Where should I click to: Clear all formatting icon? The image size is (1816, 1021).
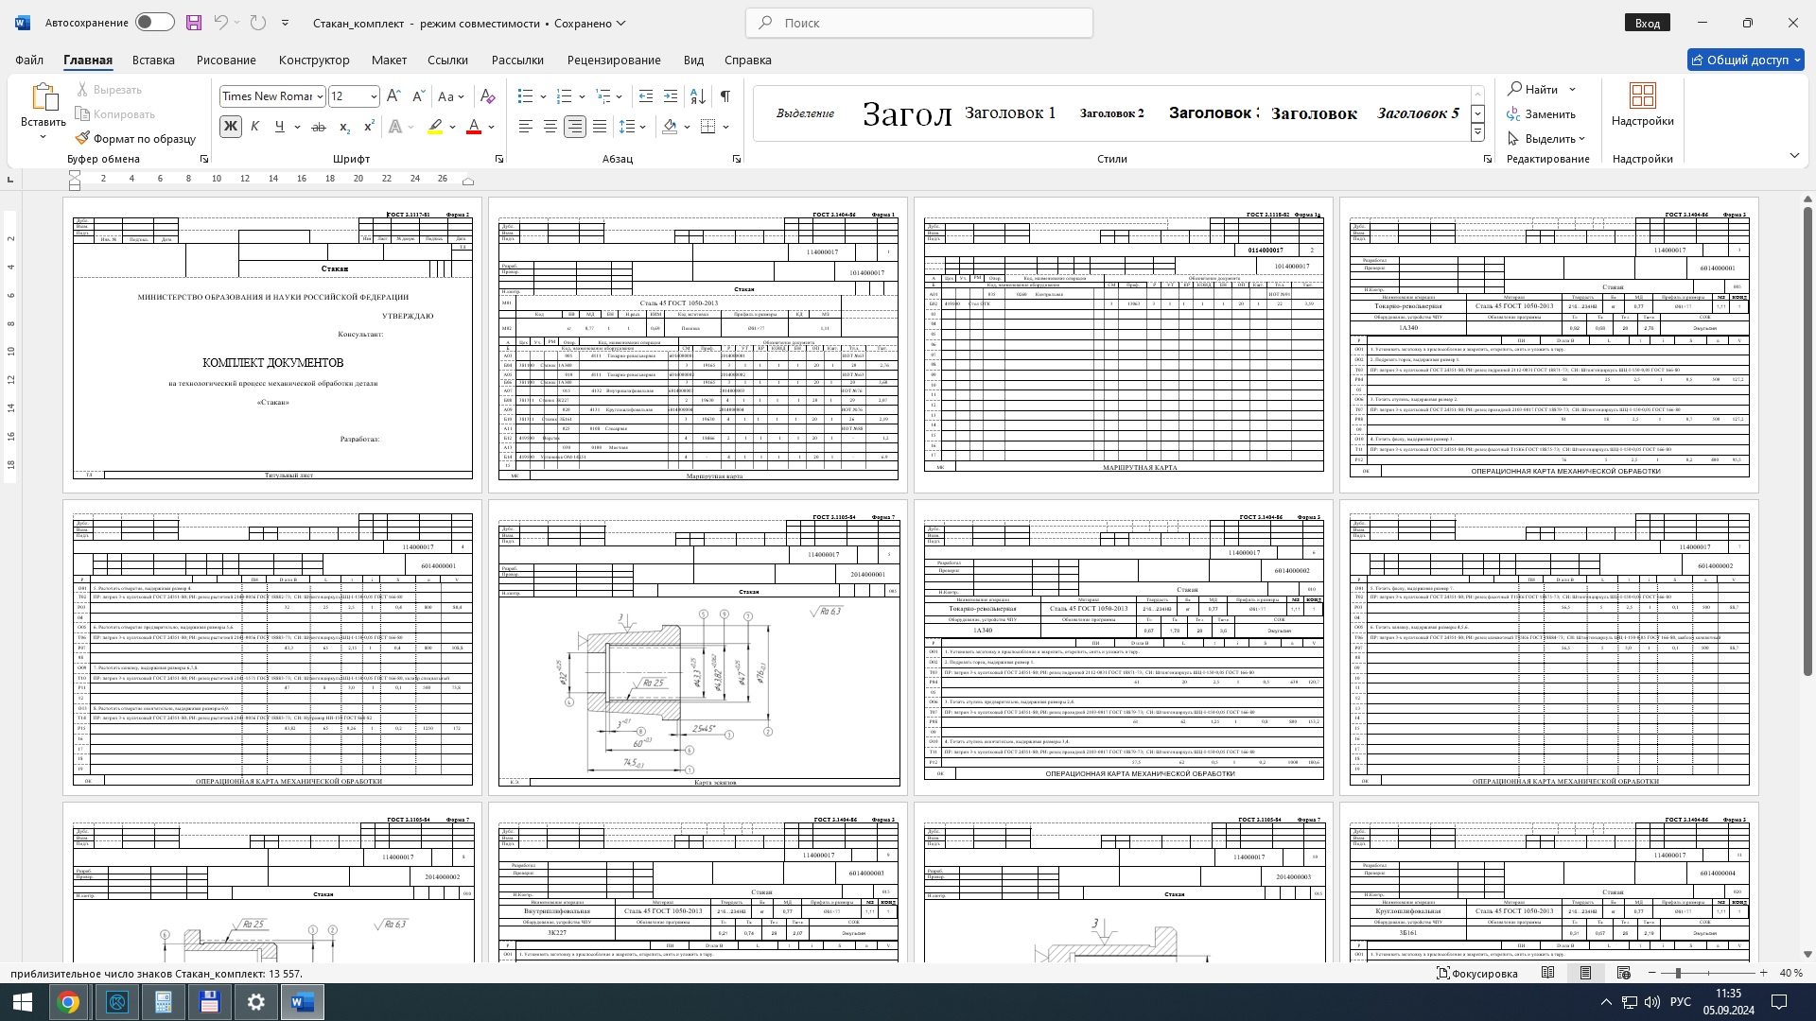pyautogui.click(x=487, y=96)
